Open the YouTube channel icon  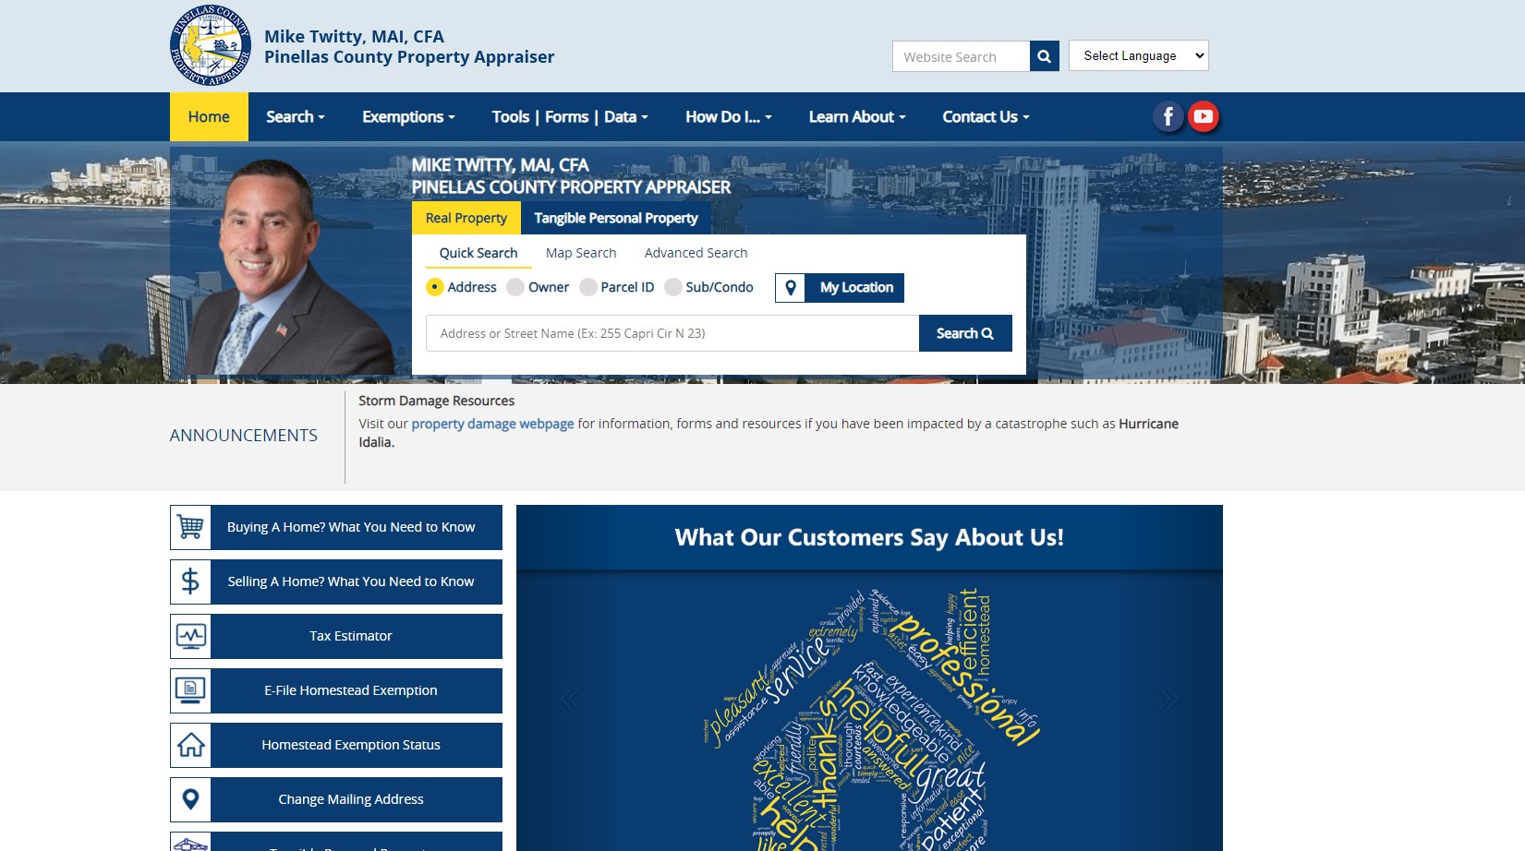point(1204,116)
